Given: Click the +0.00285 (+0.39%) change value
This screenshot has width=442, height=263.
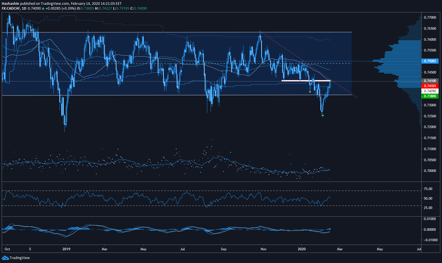Looking at the screenshot, I should [61, 8].
